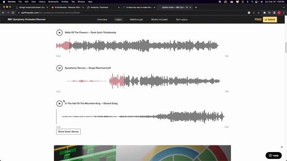Open Spotlight search in the menu bar
This screenshot has height=161, width=287.
pyautogui.click(x=252, y=2)
